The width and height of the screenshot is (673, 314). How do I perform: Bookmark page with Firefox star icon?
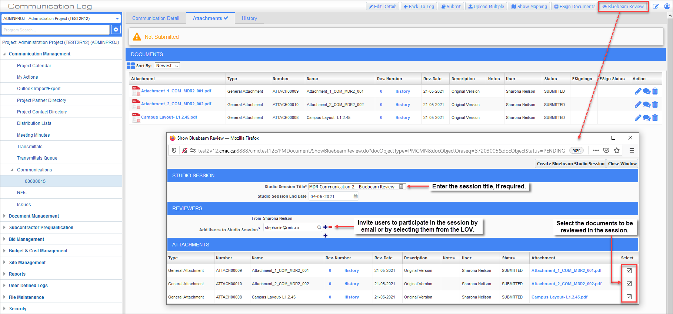point(617,150)
